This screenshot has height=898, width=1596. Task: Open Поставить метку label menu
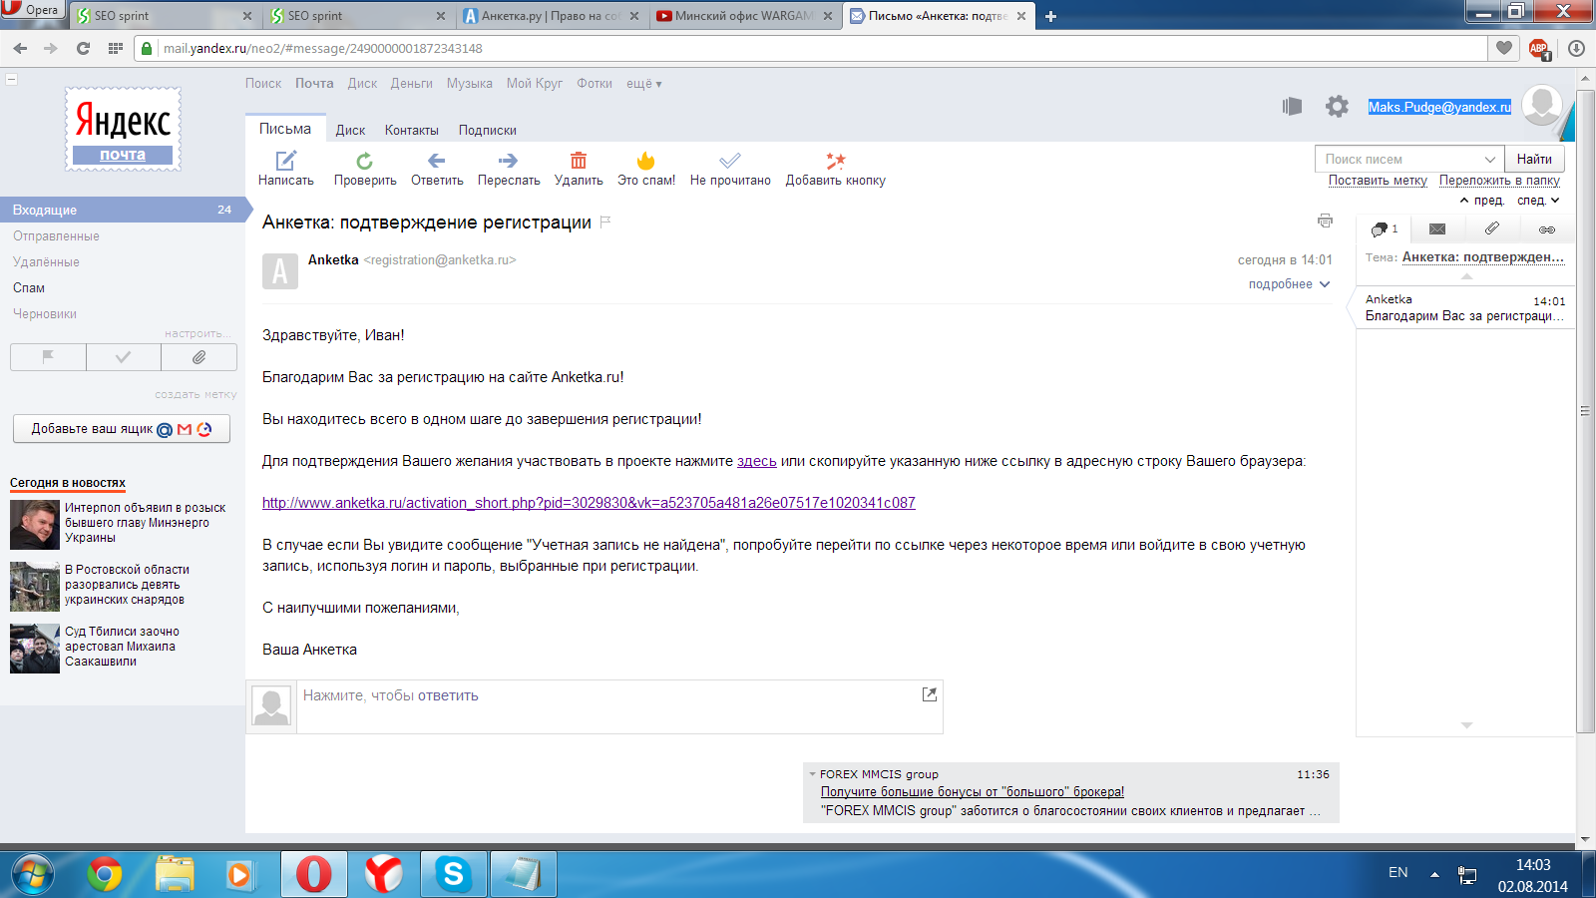1378,181
